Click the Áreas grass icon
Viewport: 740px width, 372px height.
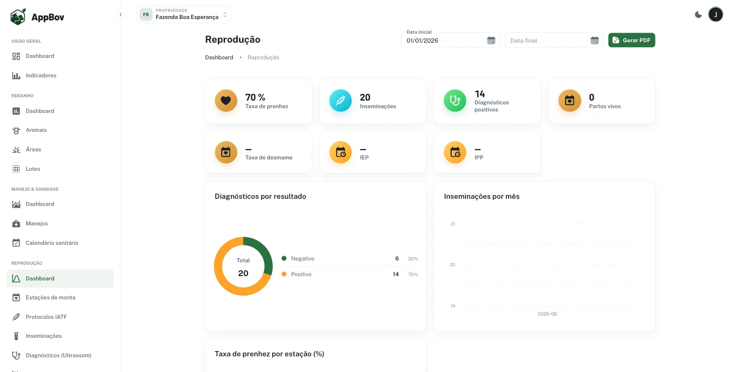tap(16, 149)
